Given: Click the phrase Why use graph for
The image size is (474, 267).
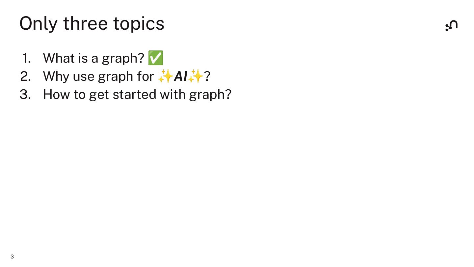Looking at the screenshot, I should (x=98, y=76).
